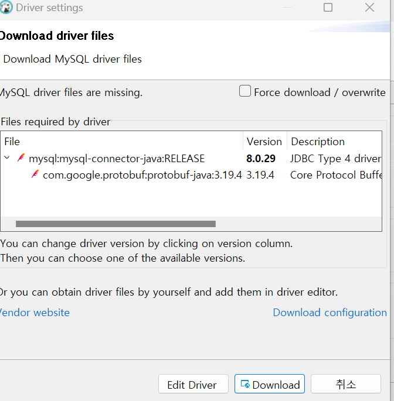Click the Description column header
This screenshot has width=394, height=401.
pos(334,142)
